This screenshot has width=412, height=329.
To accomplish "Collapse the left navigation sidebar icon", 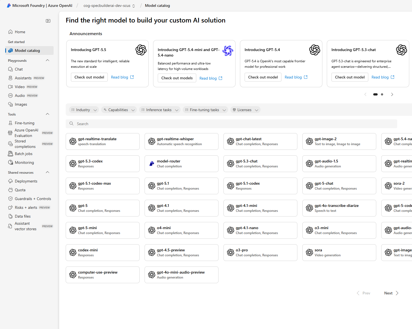I will pyautogui.click(x=48, y=21).
